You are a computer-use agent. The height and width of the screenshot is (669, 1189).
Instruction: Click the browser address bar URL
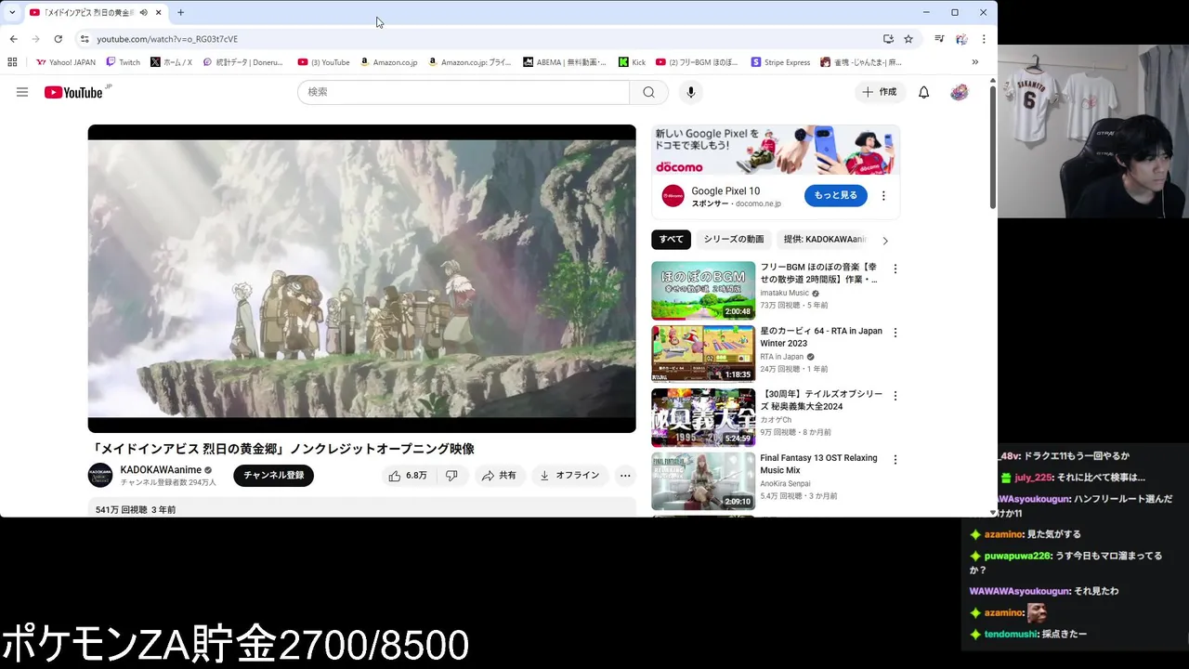point(167,39)
